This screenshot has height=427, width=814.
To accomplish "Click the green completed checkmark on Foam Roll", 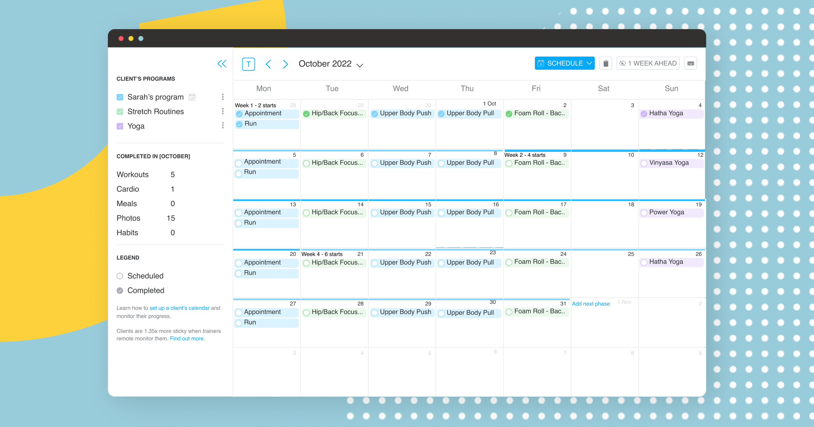I will point(510,114).
